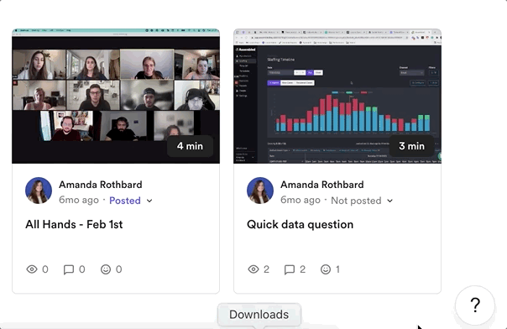Screen dimensions: 507x329
Task: Expand the Posted status dropdown
Action: tap(131, 201)
